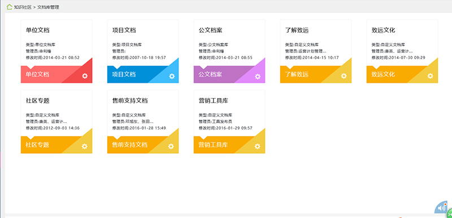
Task: Open settings gear on 了解致远 card
Action: (x=344, y=76)
